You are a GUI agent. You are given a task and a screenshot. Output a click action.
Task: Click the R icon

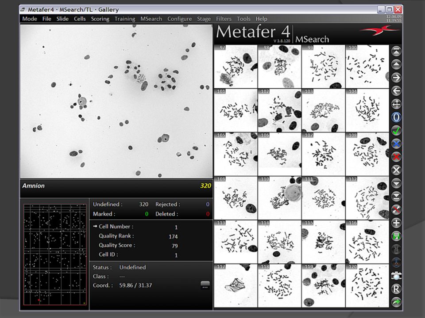396,289
